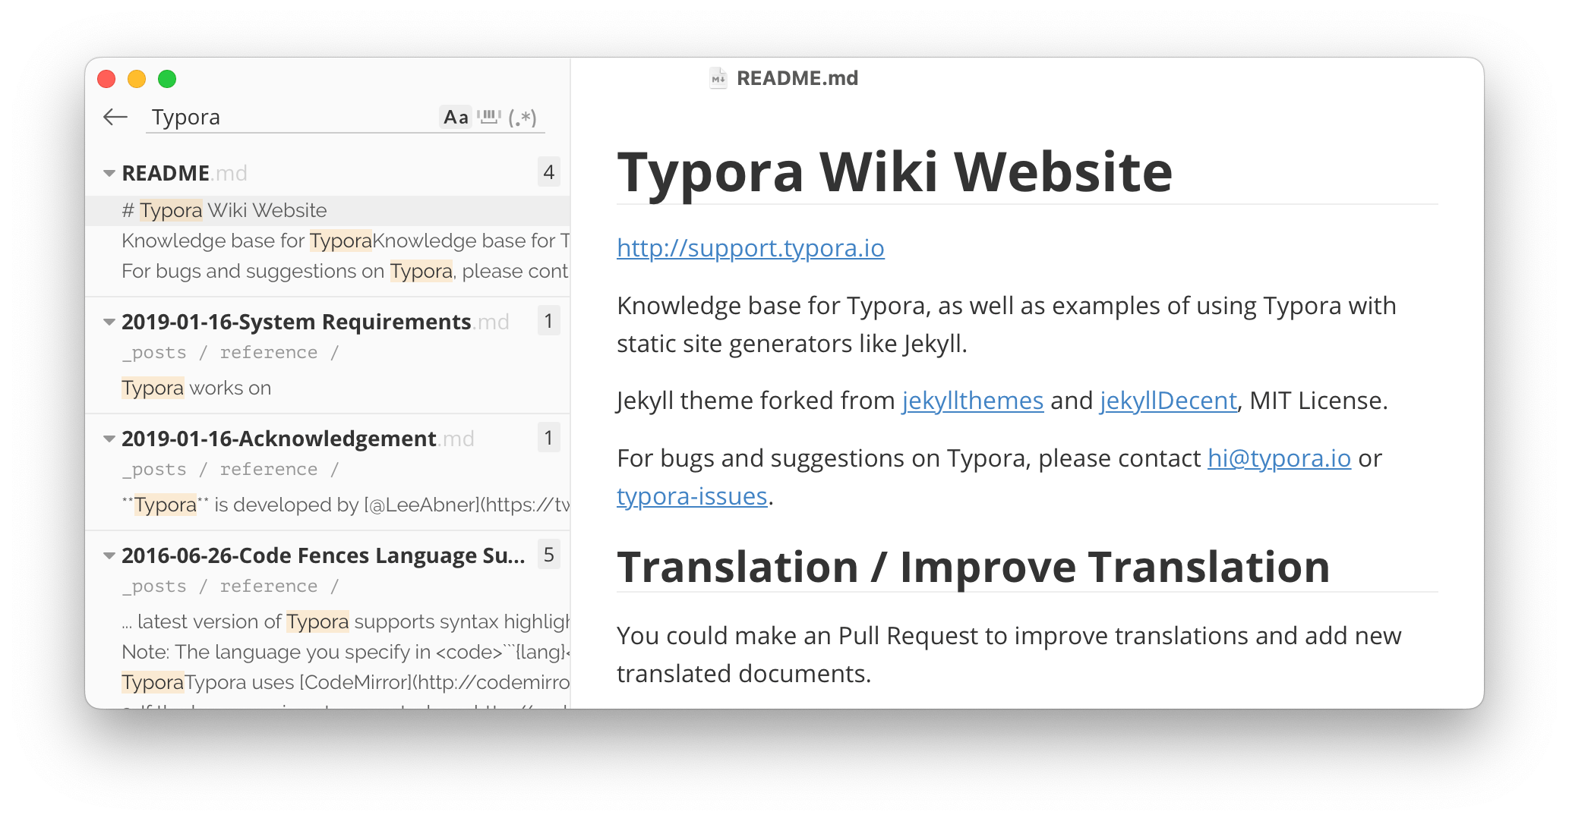Click System Requirements match count badge 1
The width and height of the screenshot is (1569, 821).
point(549,321)
